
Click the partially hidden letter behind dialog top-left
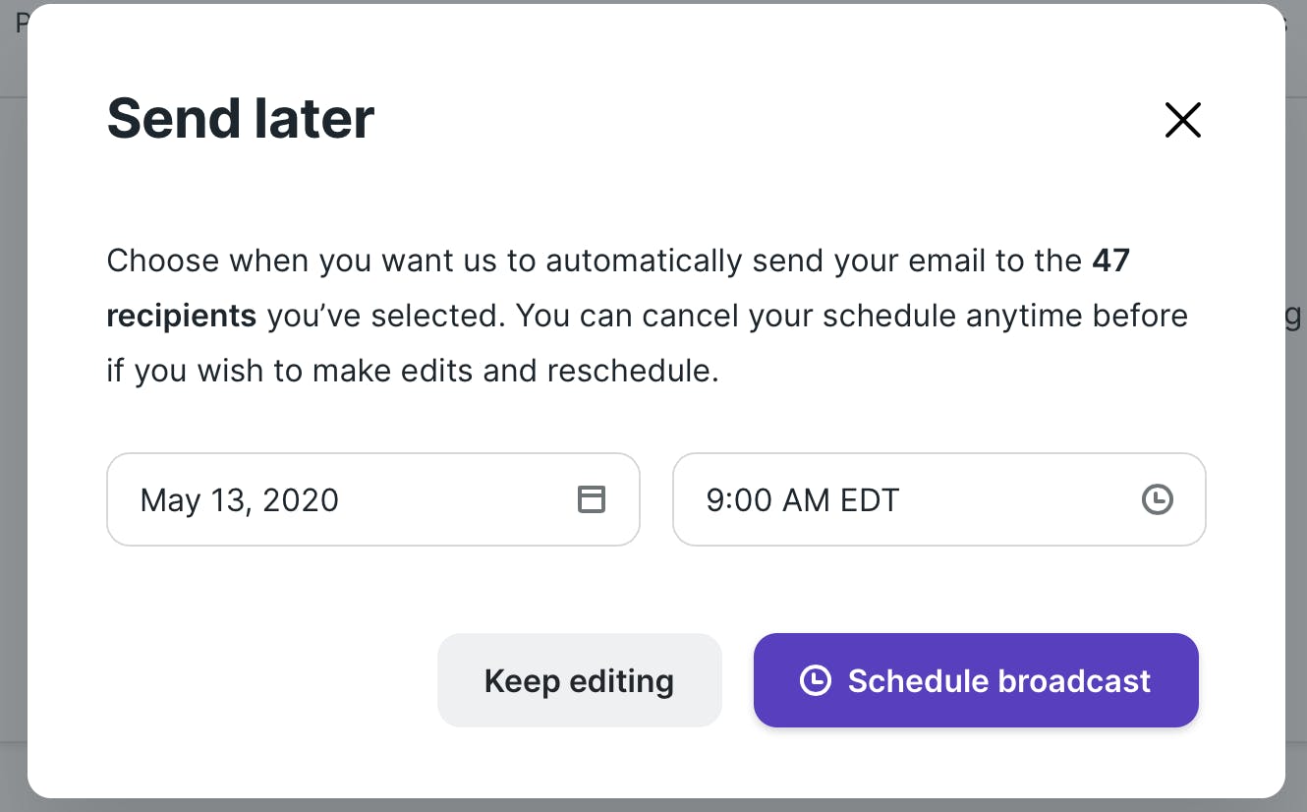[x=20, y=24]
